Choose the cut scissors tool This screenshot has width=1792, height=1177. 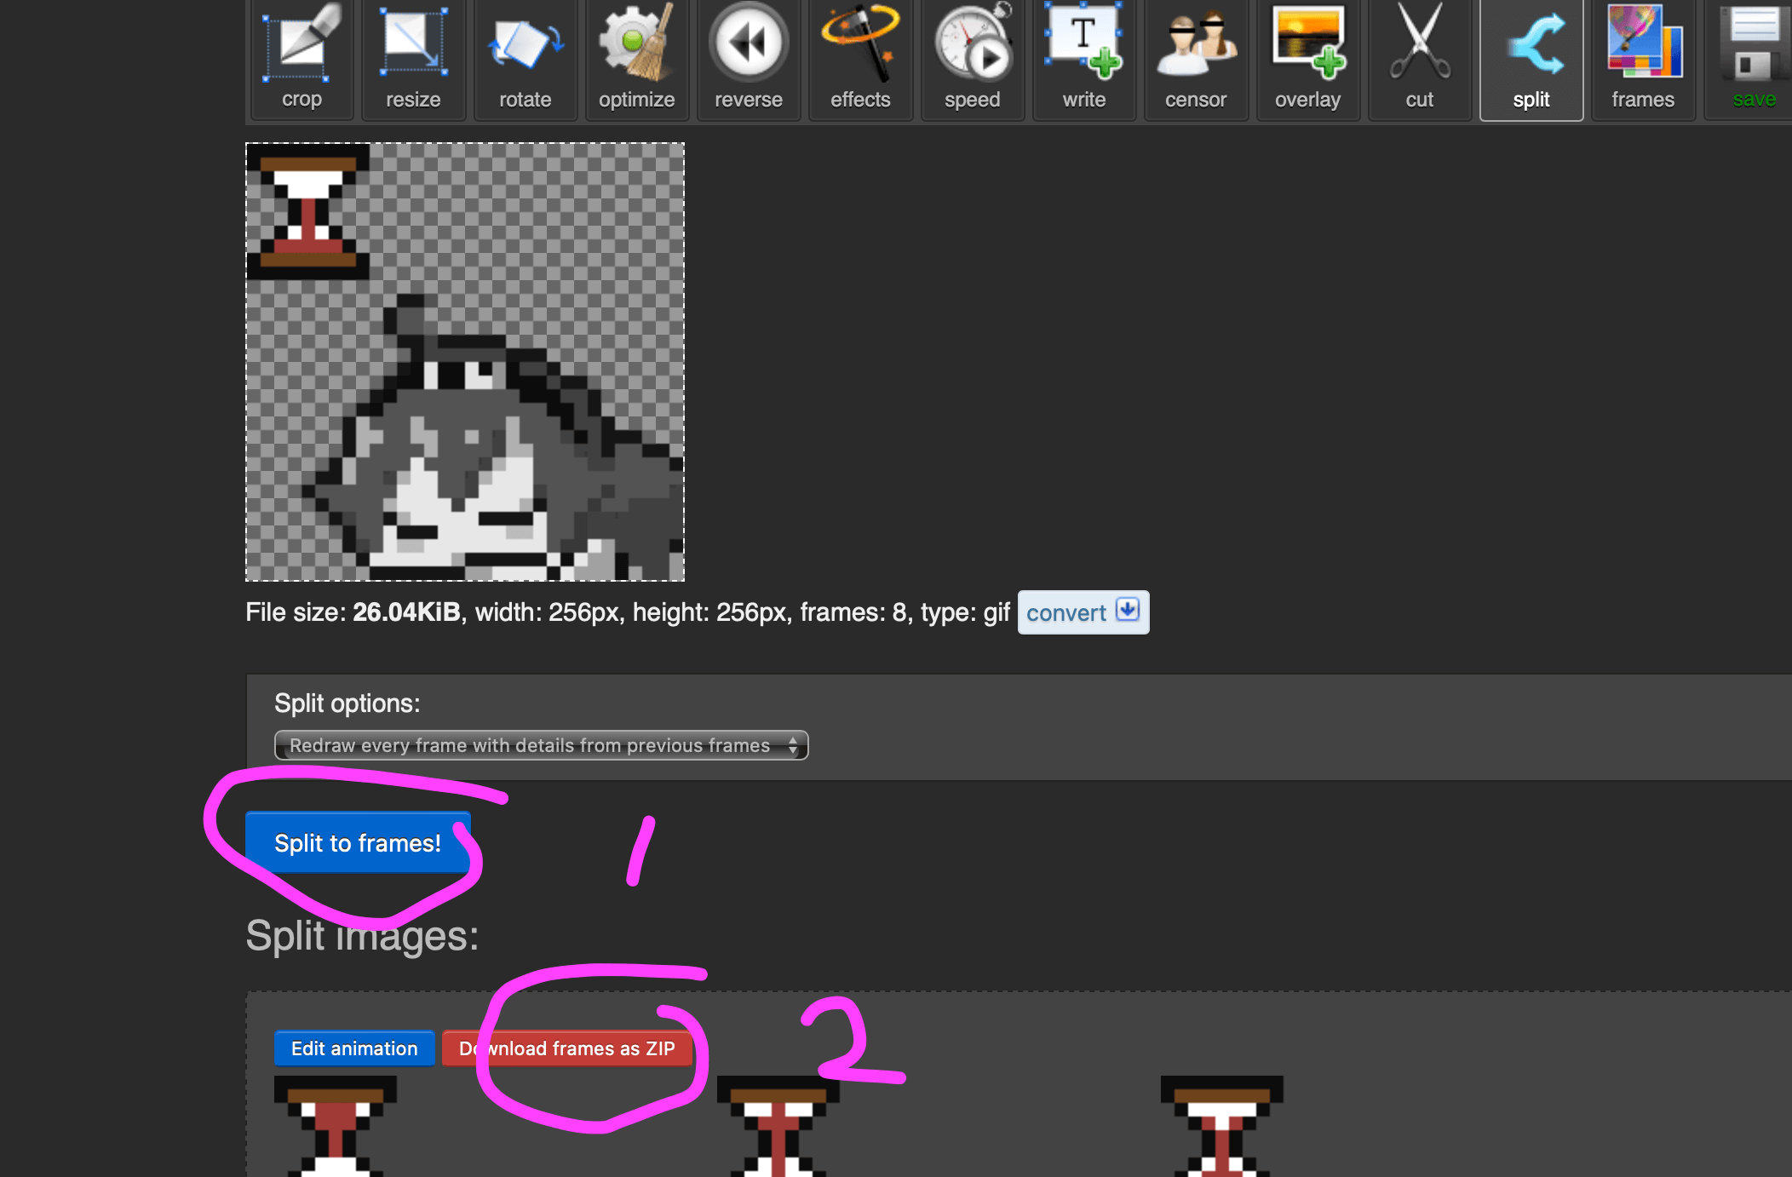pyautogui.click(x=1419, y=60)
